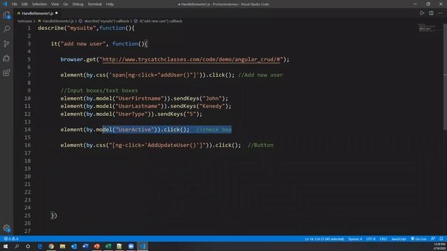Click the code minimap preview
Screen dimensions: 447x251
pos(427,28)
